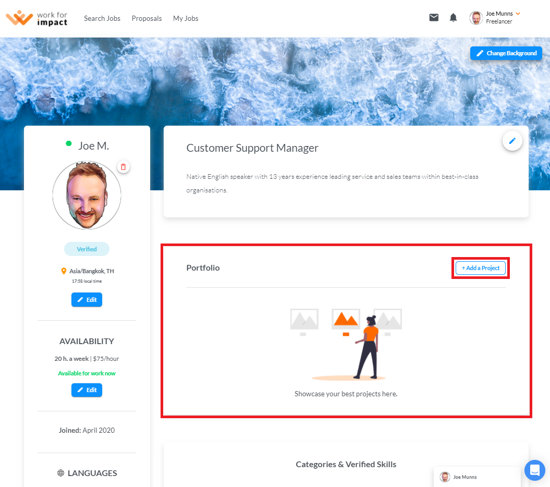Click the Verified badge
Screen dimensions: 550x487
tap(87, 249)
